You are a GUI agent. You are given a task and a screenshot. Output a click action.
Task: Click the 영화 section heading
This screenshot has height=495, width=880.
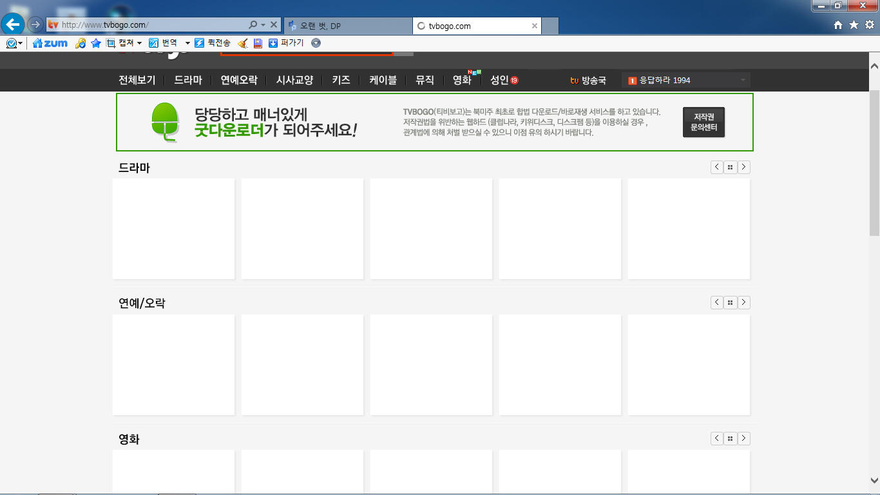[129, 439]
